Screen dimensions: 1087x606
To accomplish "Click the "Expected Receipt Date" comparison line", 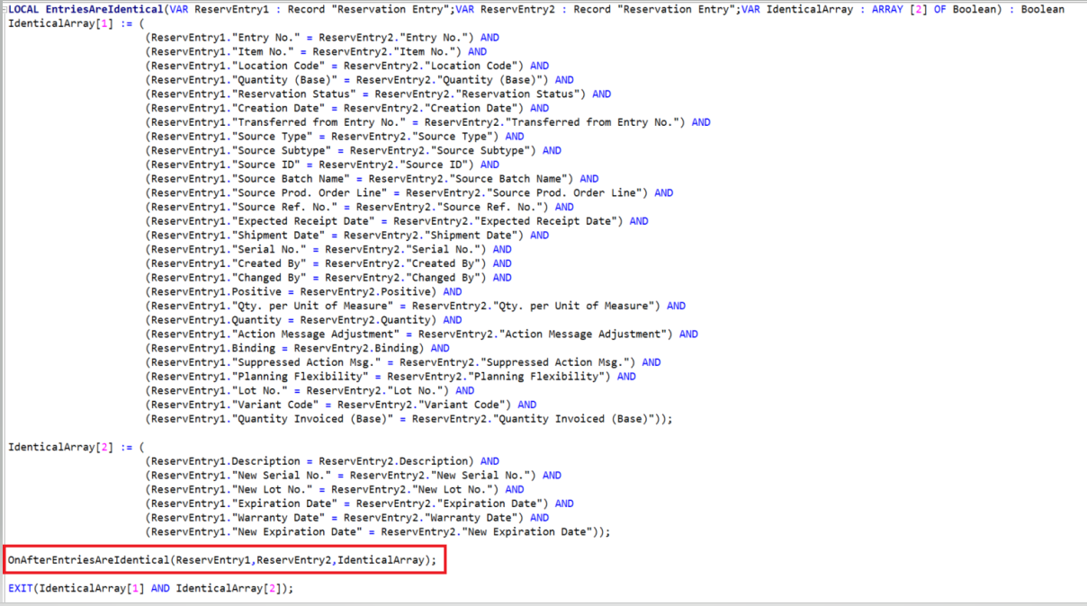I will click(396, 221).
